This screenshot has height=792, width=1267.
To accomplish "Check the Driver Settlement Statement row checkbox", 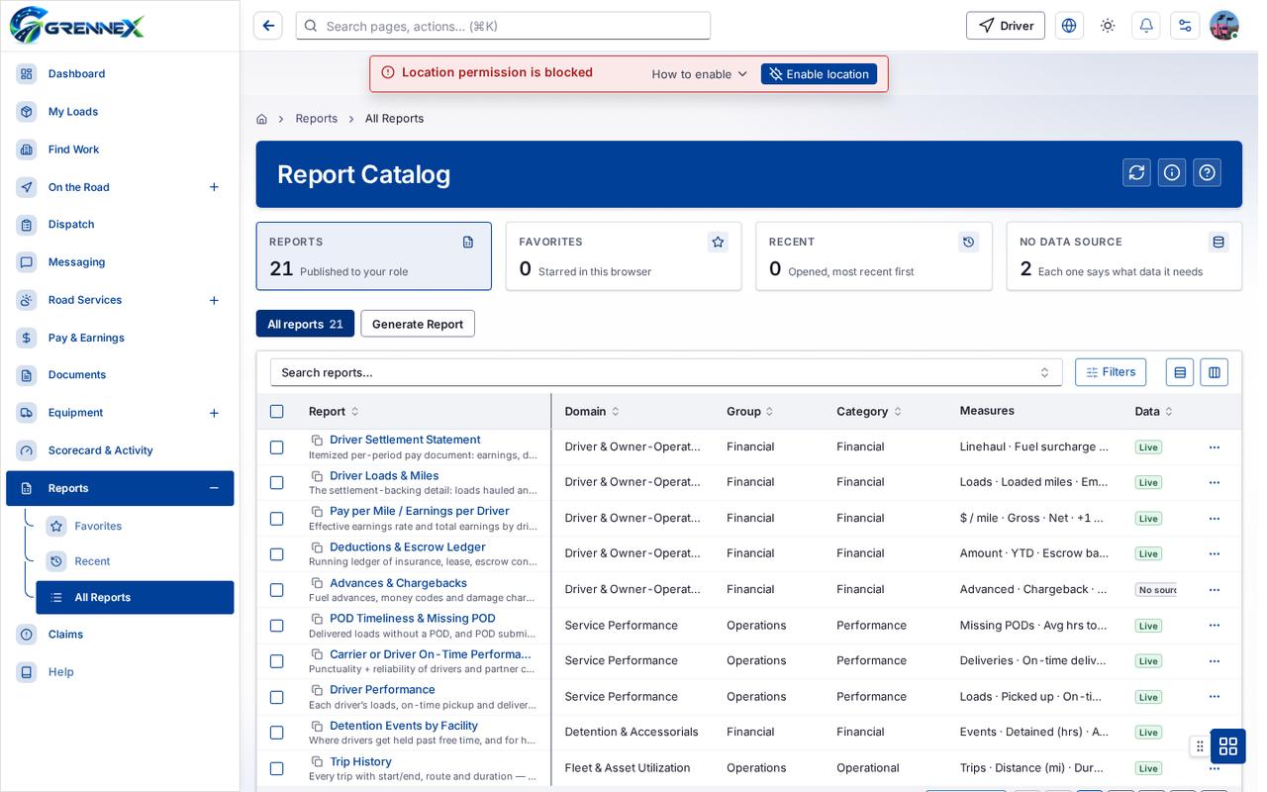I will [x=277, y=447].
